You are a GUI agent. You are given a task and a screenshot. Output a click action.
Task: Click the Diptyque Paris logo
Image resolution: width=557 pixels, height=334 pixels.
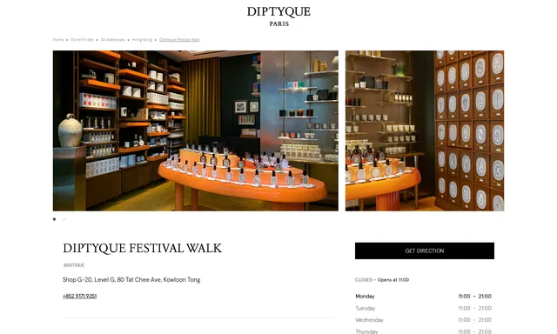point(278,16)
